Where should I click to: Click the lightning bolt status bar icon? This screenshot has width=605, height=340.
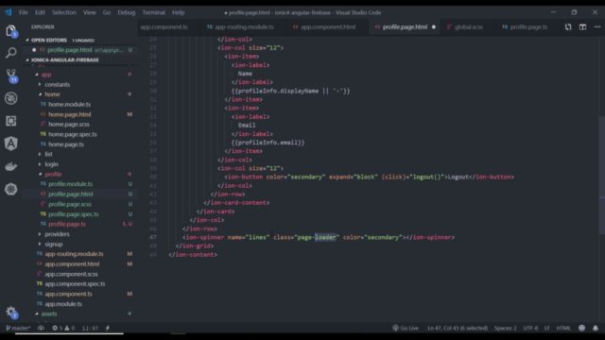point(108,328)
